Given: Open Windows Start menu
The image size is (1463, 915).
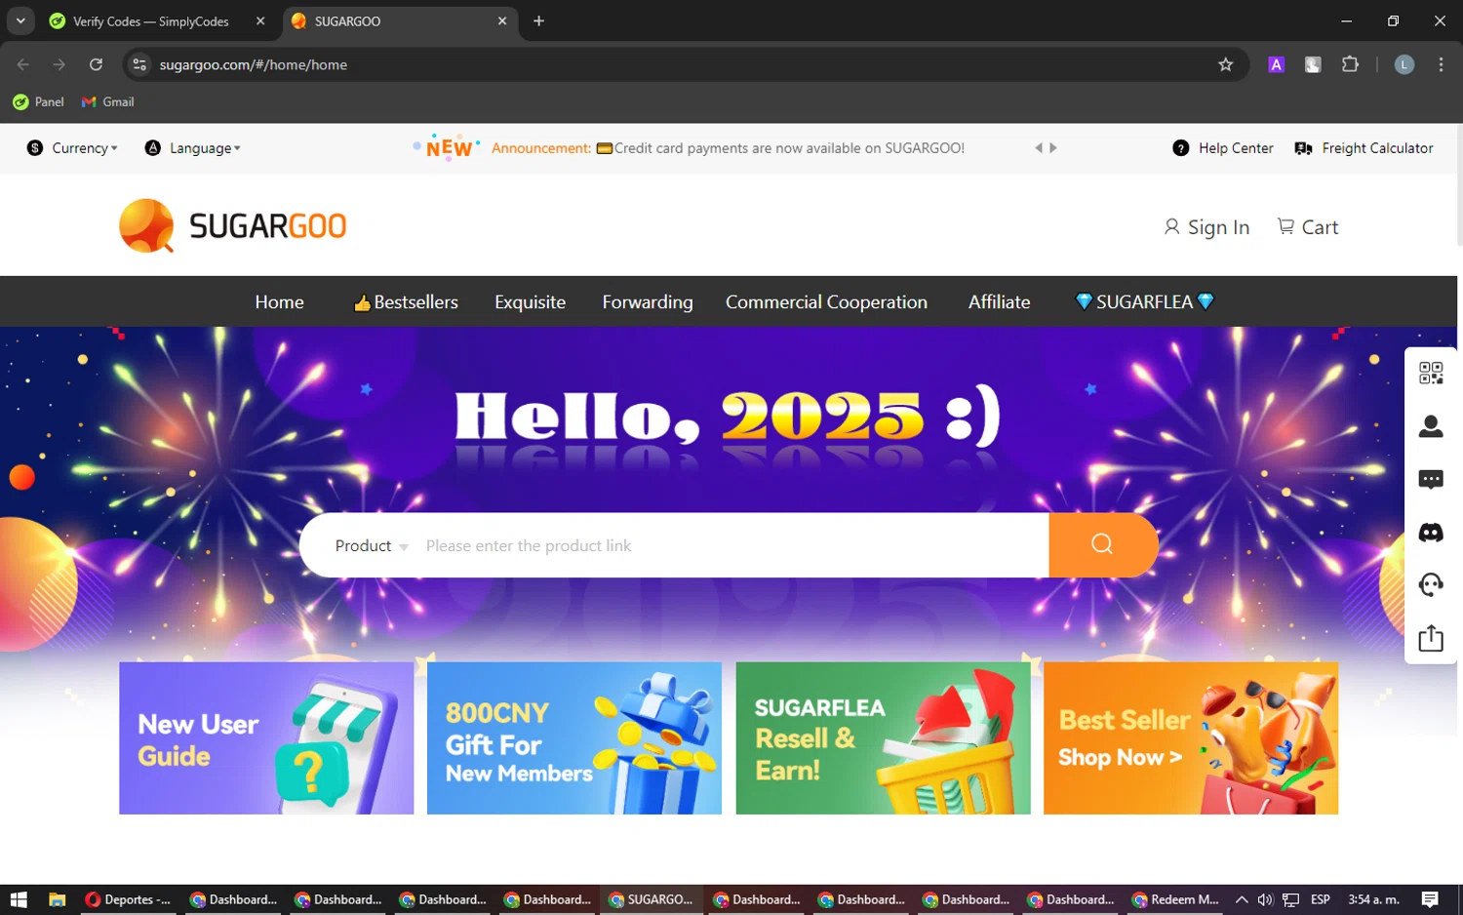Looking at the screenshot, I should click(x=19, y=899).
